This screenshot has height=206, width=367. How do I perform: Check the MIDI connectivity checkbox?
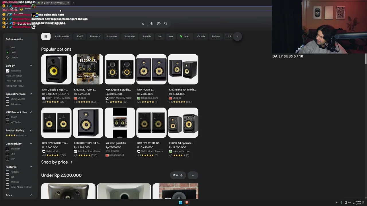click(7, 159)
